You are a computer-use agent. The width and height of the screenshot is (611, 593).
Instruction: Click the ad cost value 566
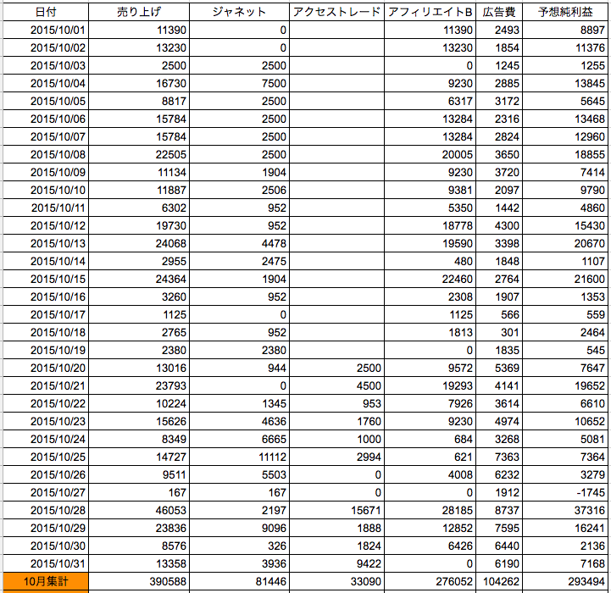click(x=499, y=314)
